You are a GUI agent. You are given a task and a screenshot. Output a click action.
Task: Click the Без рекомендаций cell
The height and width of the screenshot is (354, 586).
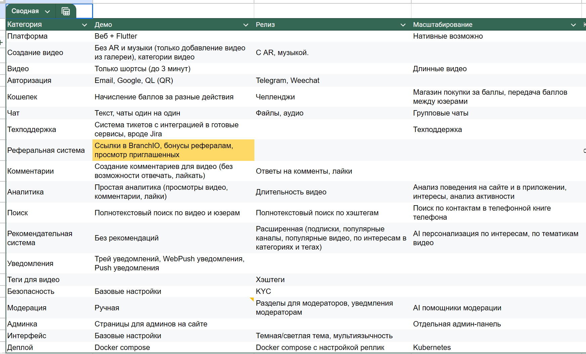pos(126,238)
